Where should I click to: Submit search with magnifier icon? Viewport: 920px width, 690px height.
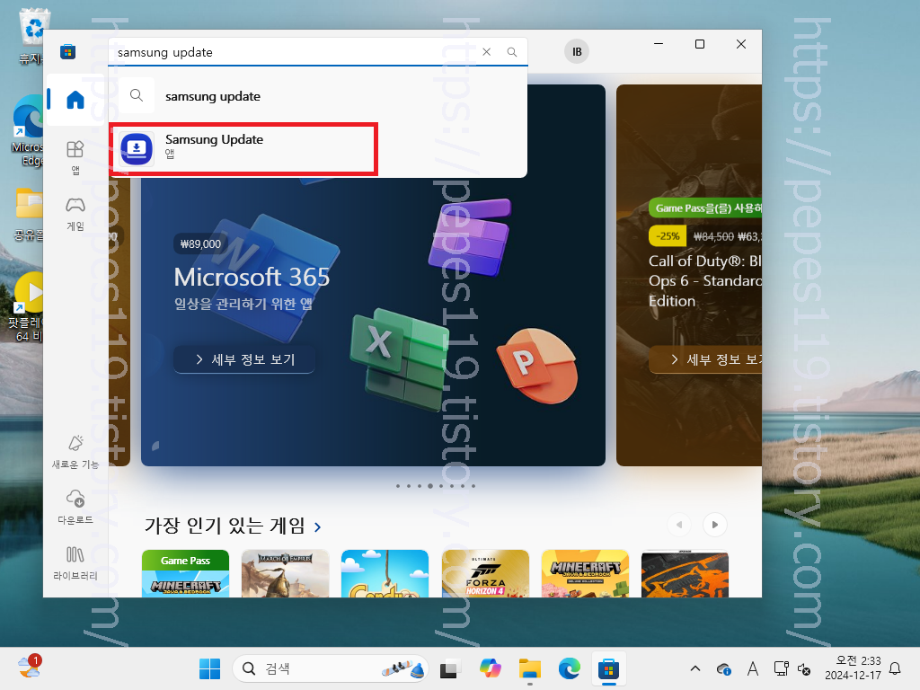click(512, 52)
